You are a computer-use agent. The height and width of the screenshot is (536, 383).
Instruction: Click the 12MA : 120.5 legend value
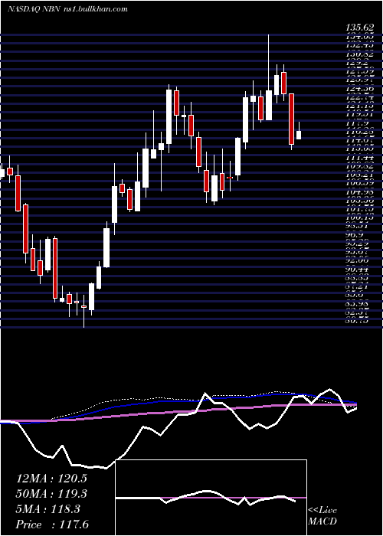pyautogui.click(x=51, y=479)
